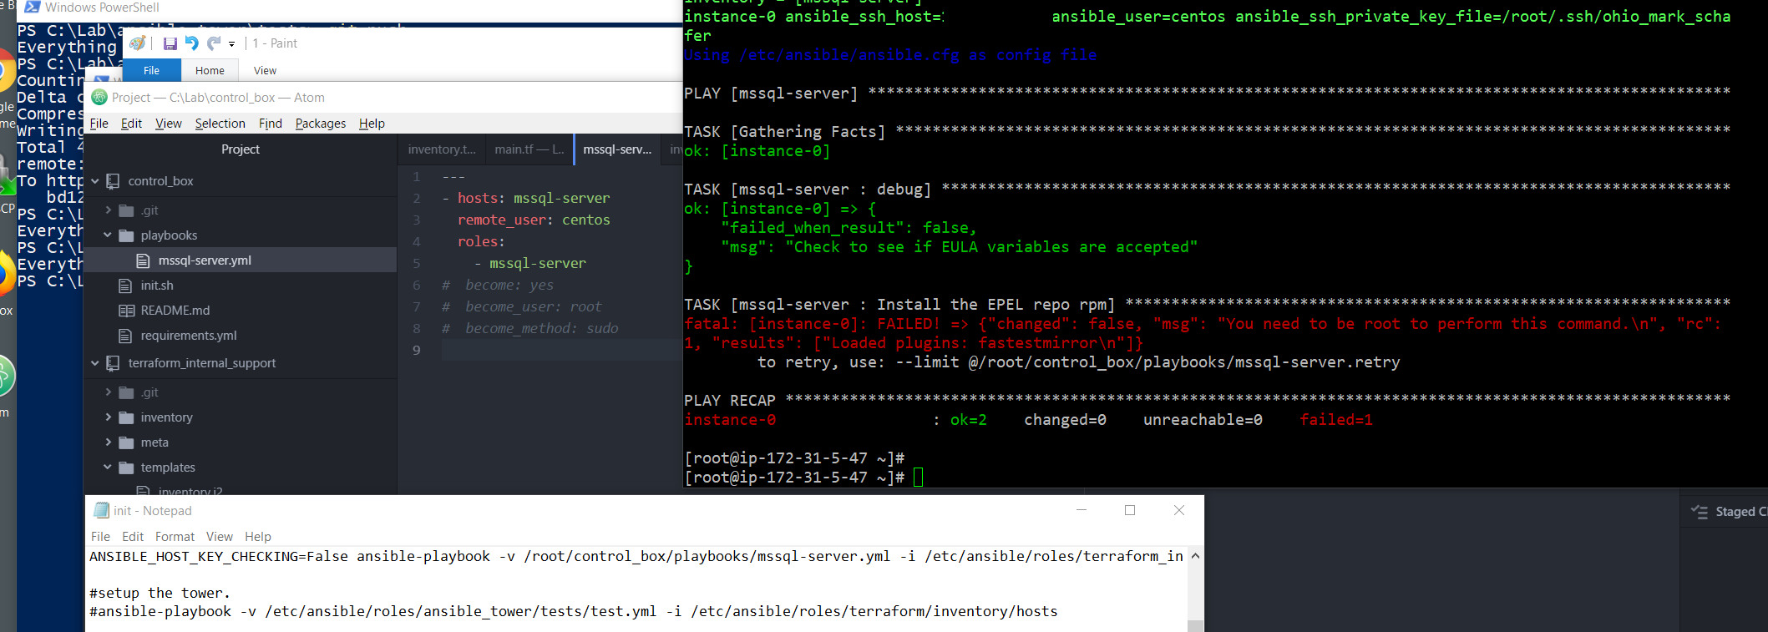Click the control_box repository icon
This screenshot has height=632, width=1768.
point(113,181)
